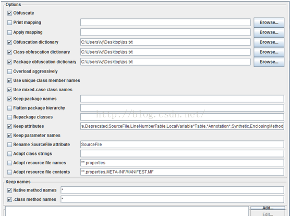Enable Adapt class strings checkbox
The image size is (291, 217).
click(x=10, y=154)
